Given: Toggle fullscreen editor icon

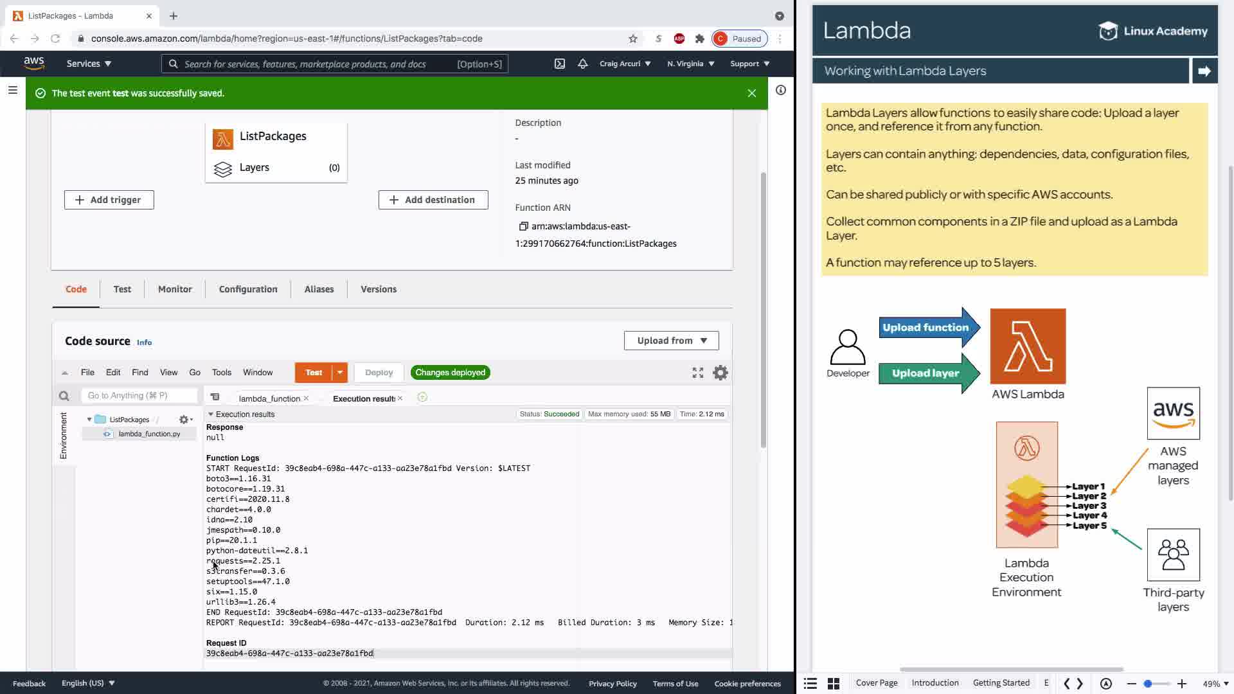Looking at the screenshot, I should (697, 373).
